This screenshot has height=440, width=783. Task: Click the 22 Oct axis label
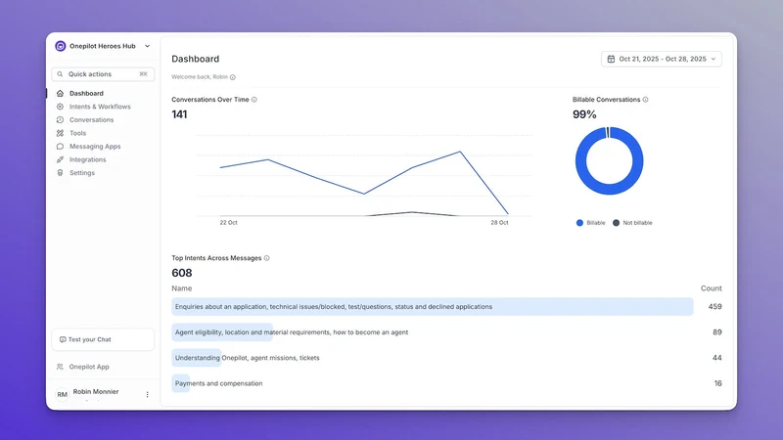click(229, 223)
